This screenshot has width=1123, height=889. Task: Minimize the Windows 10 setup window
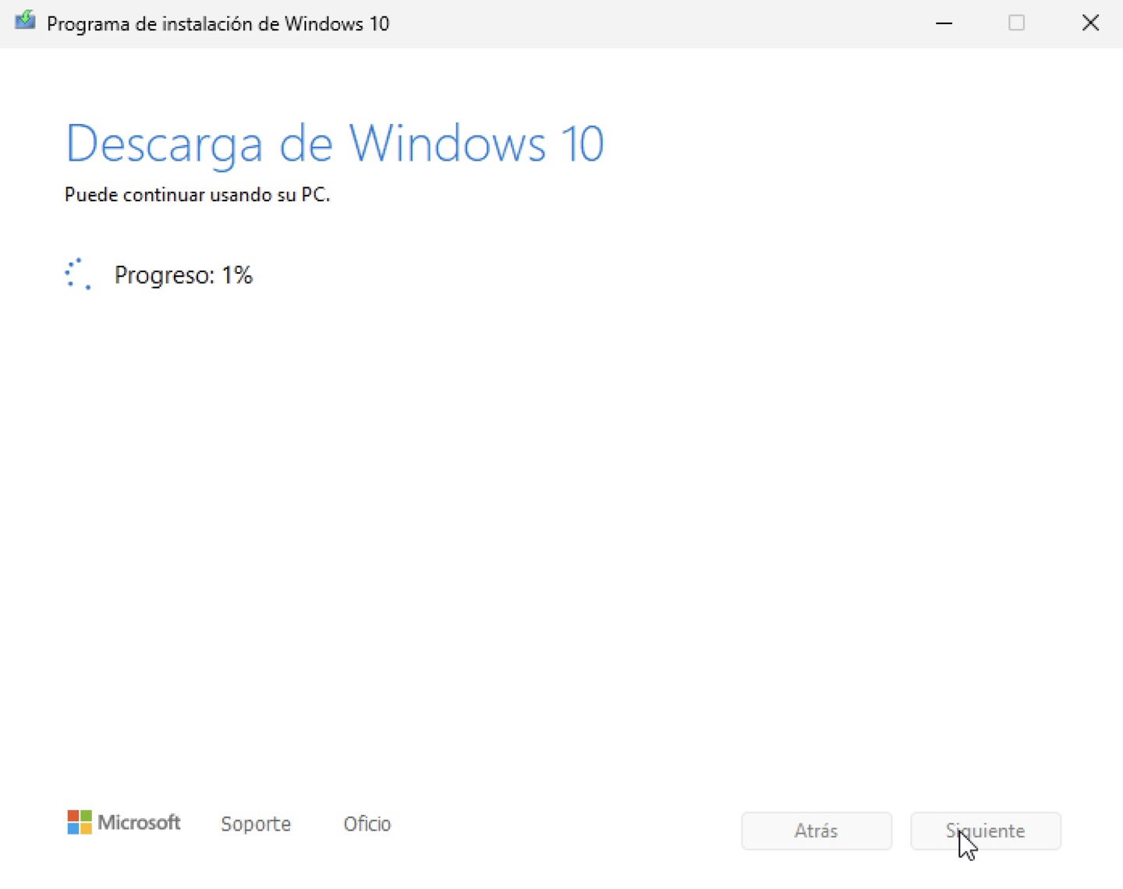[944, 23]
